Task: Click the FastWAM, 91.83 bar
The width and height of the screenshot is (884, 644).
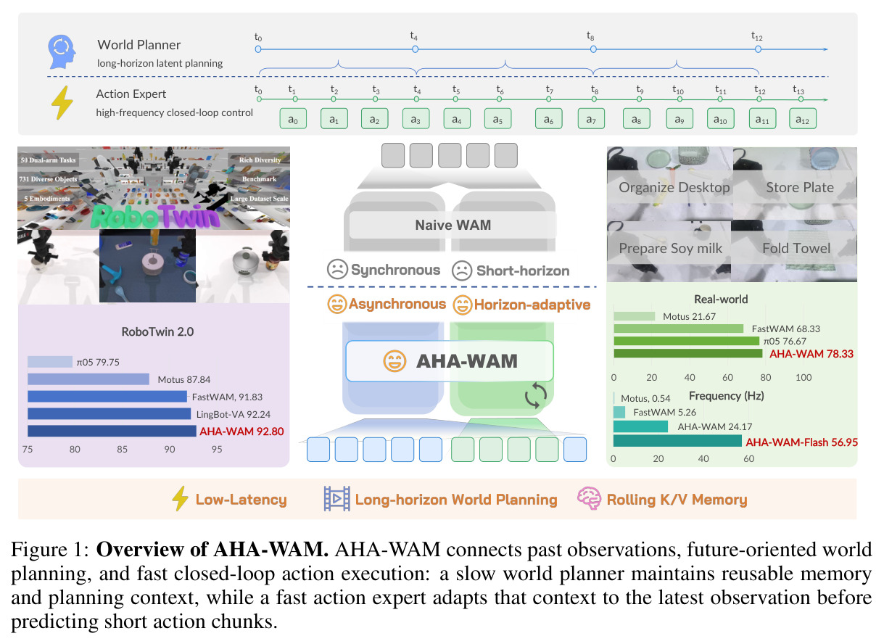Action: click(107, 397)
